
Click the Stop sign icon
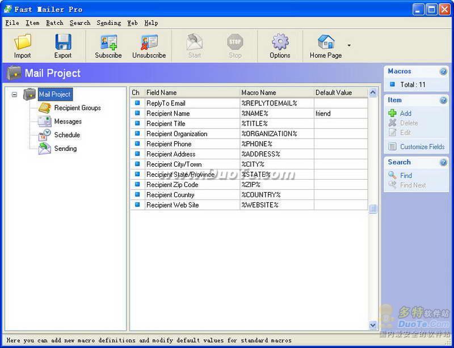[235, 42]
